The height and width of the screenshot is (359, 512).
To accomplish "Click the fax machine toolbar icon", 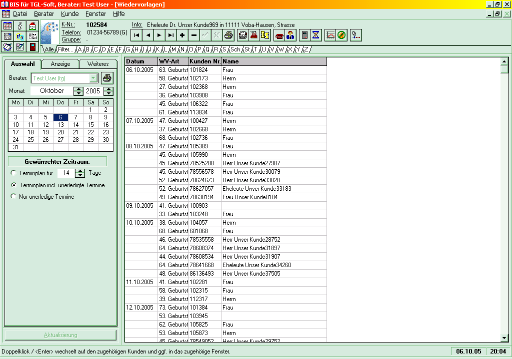I will tap(242, 35).
